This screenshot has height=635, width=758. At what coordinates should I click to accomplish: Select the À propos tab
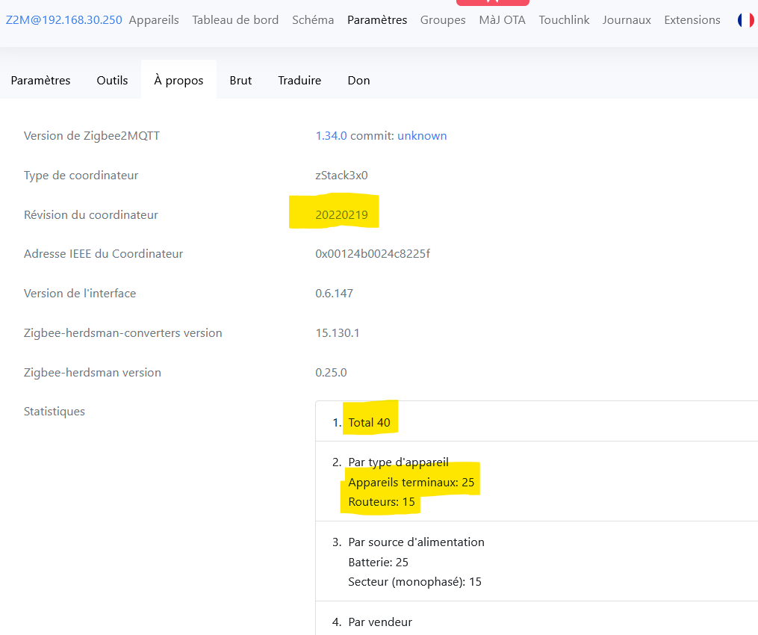(178, 80)
